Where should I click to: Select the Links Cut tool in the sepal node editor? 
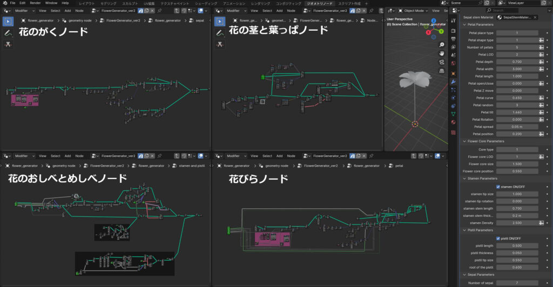pos(8,44)
